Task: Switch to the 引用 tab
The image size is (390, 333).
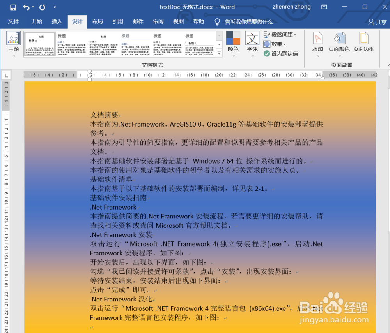Action: [x=118, y=21]
